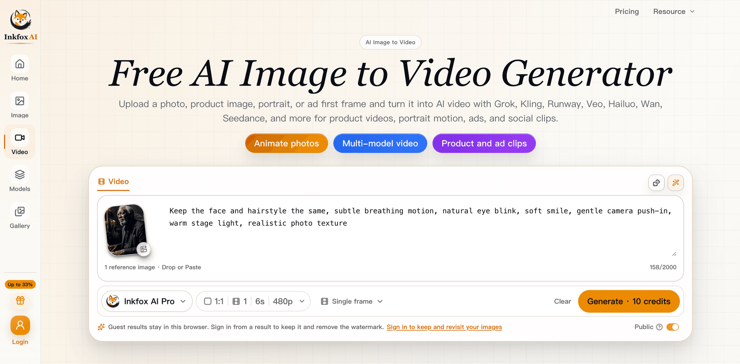Click the 158/2000 character counter
This screenshot has width=740, height=364.
pyautogui.click(x=663, y=267)
